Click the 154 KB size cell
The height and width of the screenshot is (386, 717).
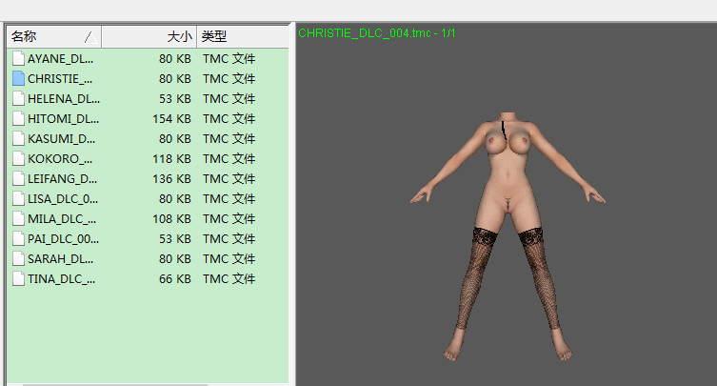pos(171,119)
